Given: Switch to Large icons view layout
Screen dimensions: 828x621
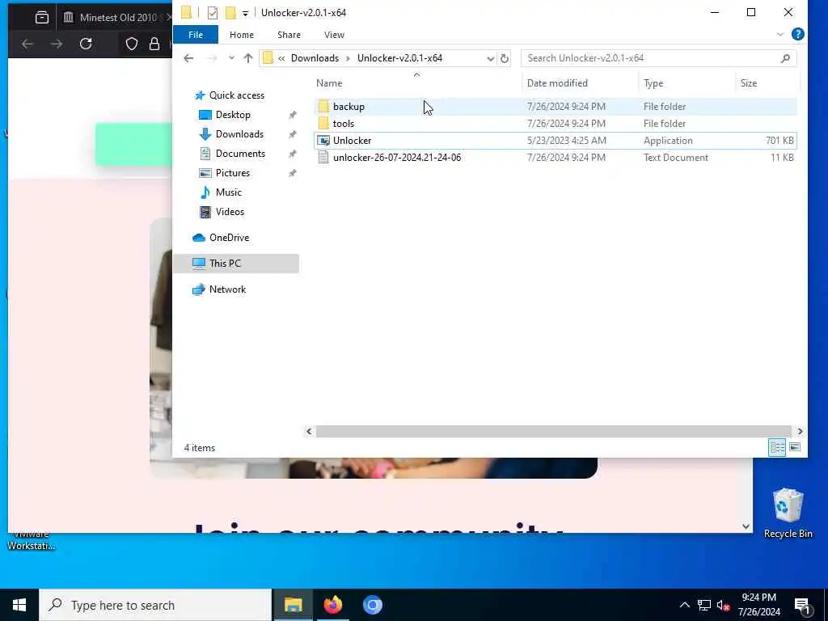Looking at the screenshot, I should [795, 448].
